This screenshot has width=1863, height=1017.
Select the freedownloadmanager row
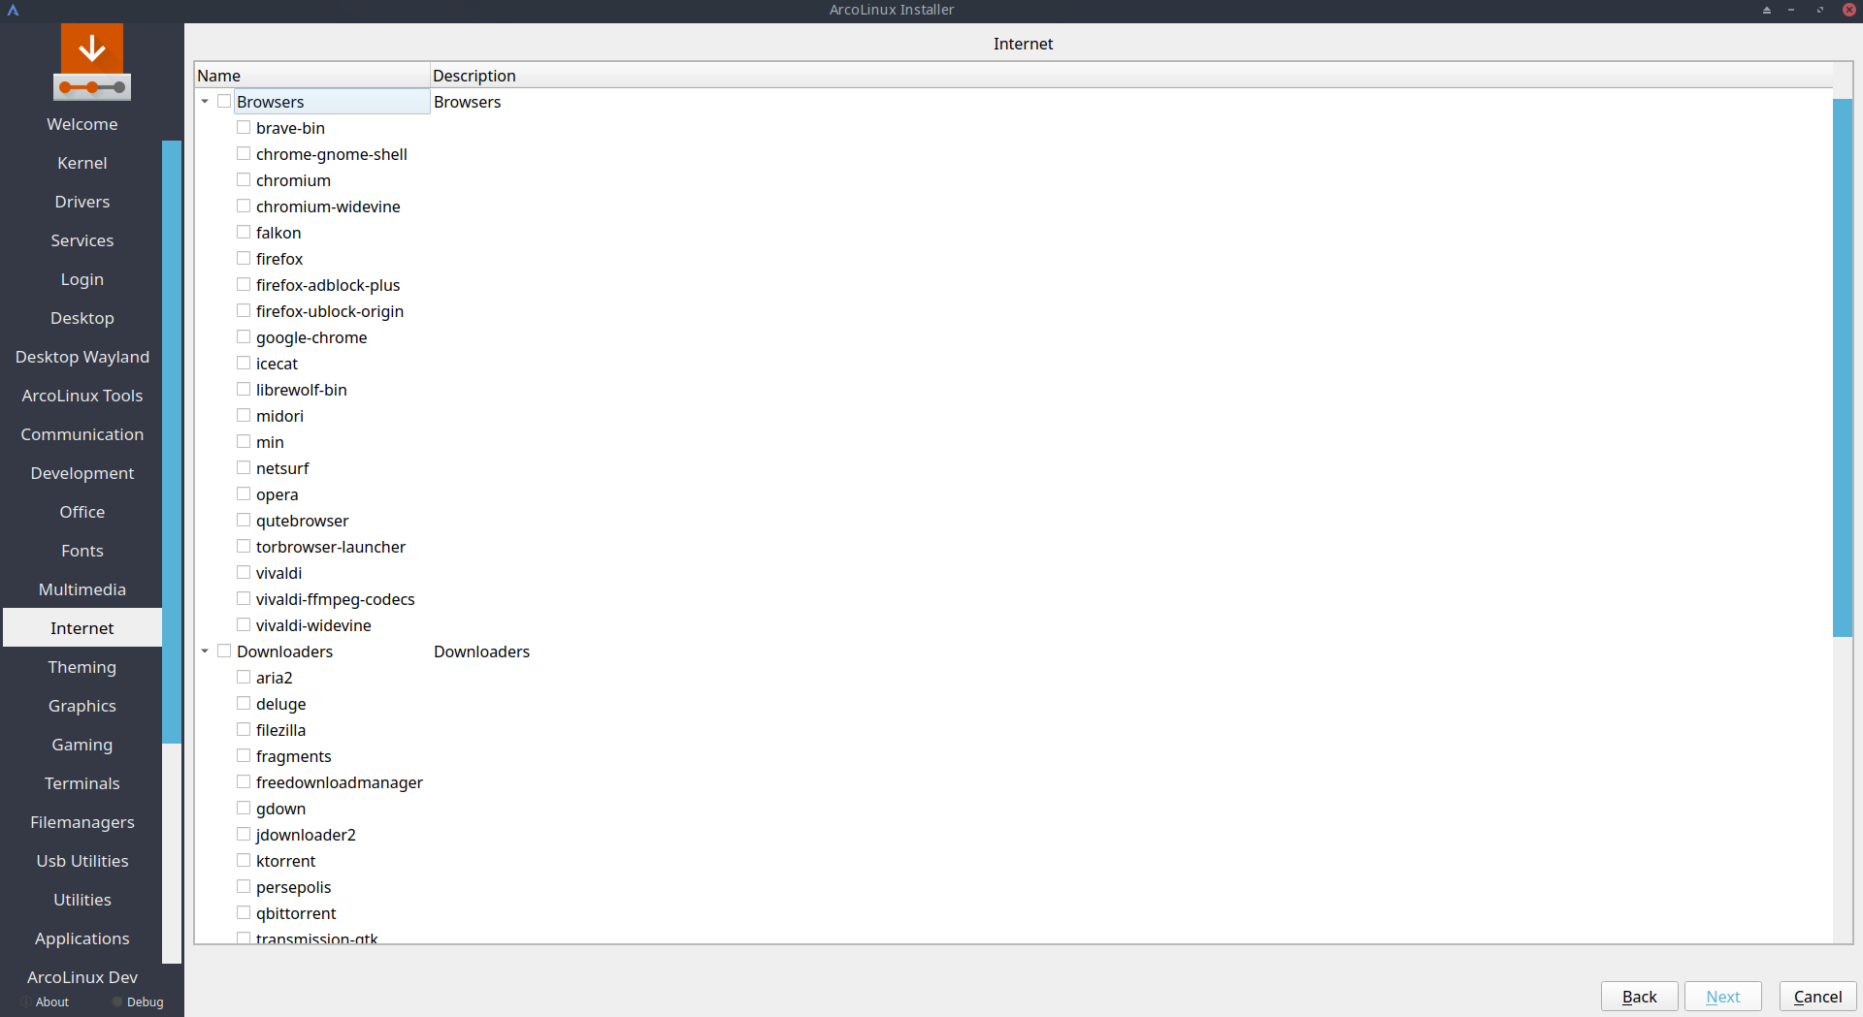tap(339, 782)
